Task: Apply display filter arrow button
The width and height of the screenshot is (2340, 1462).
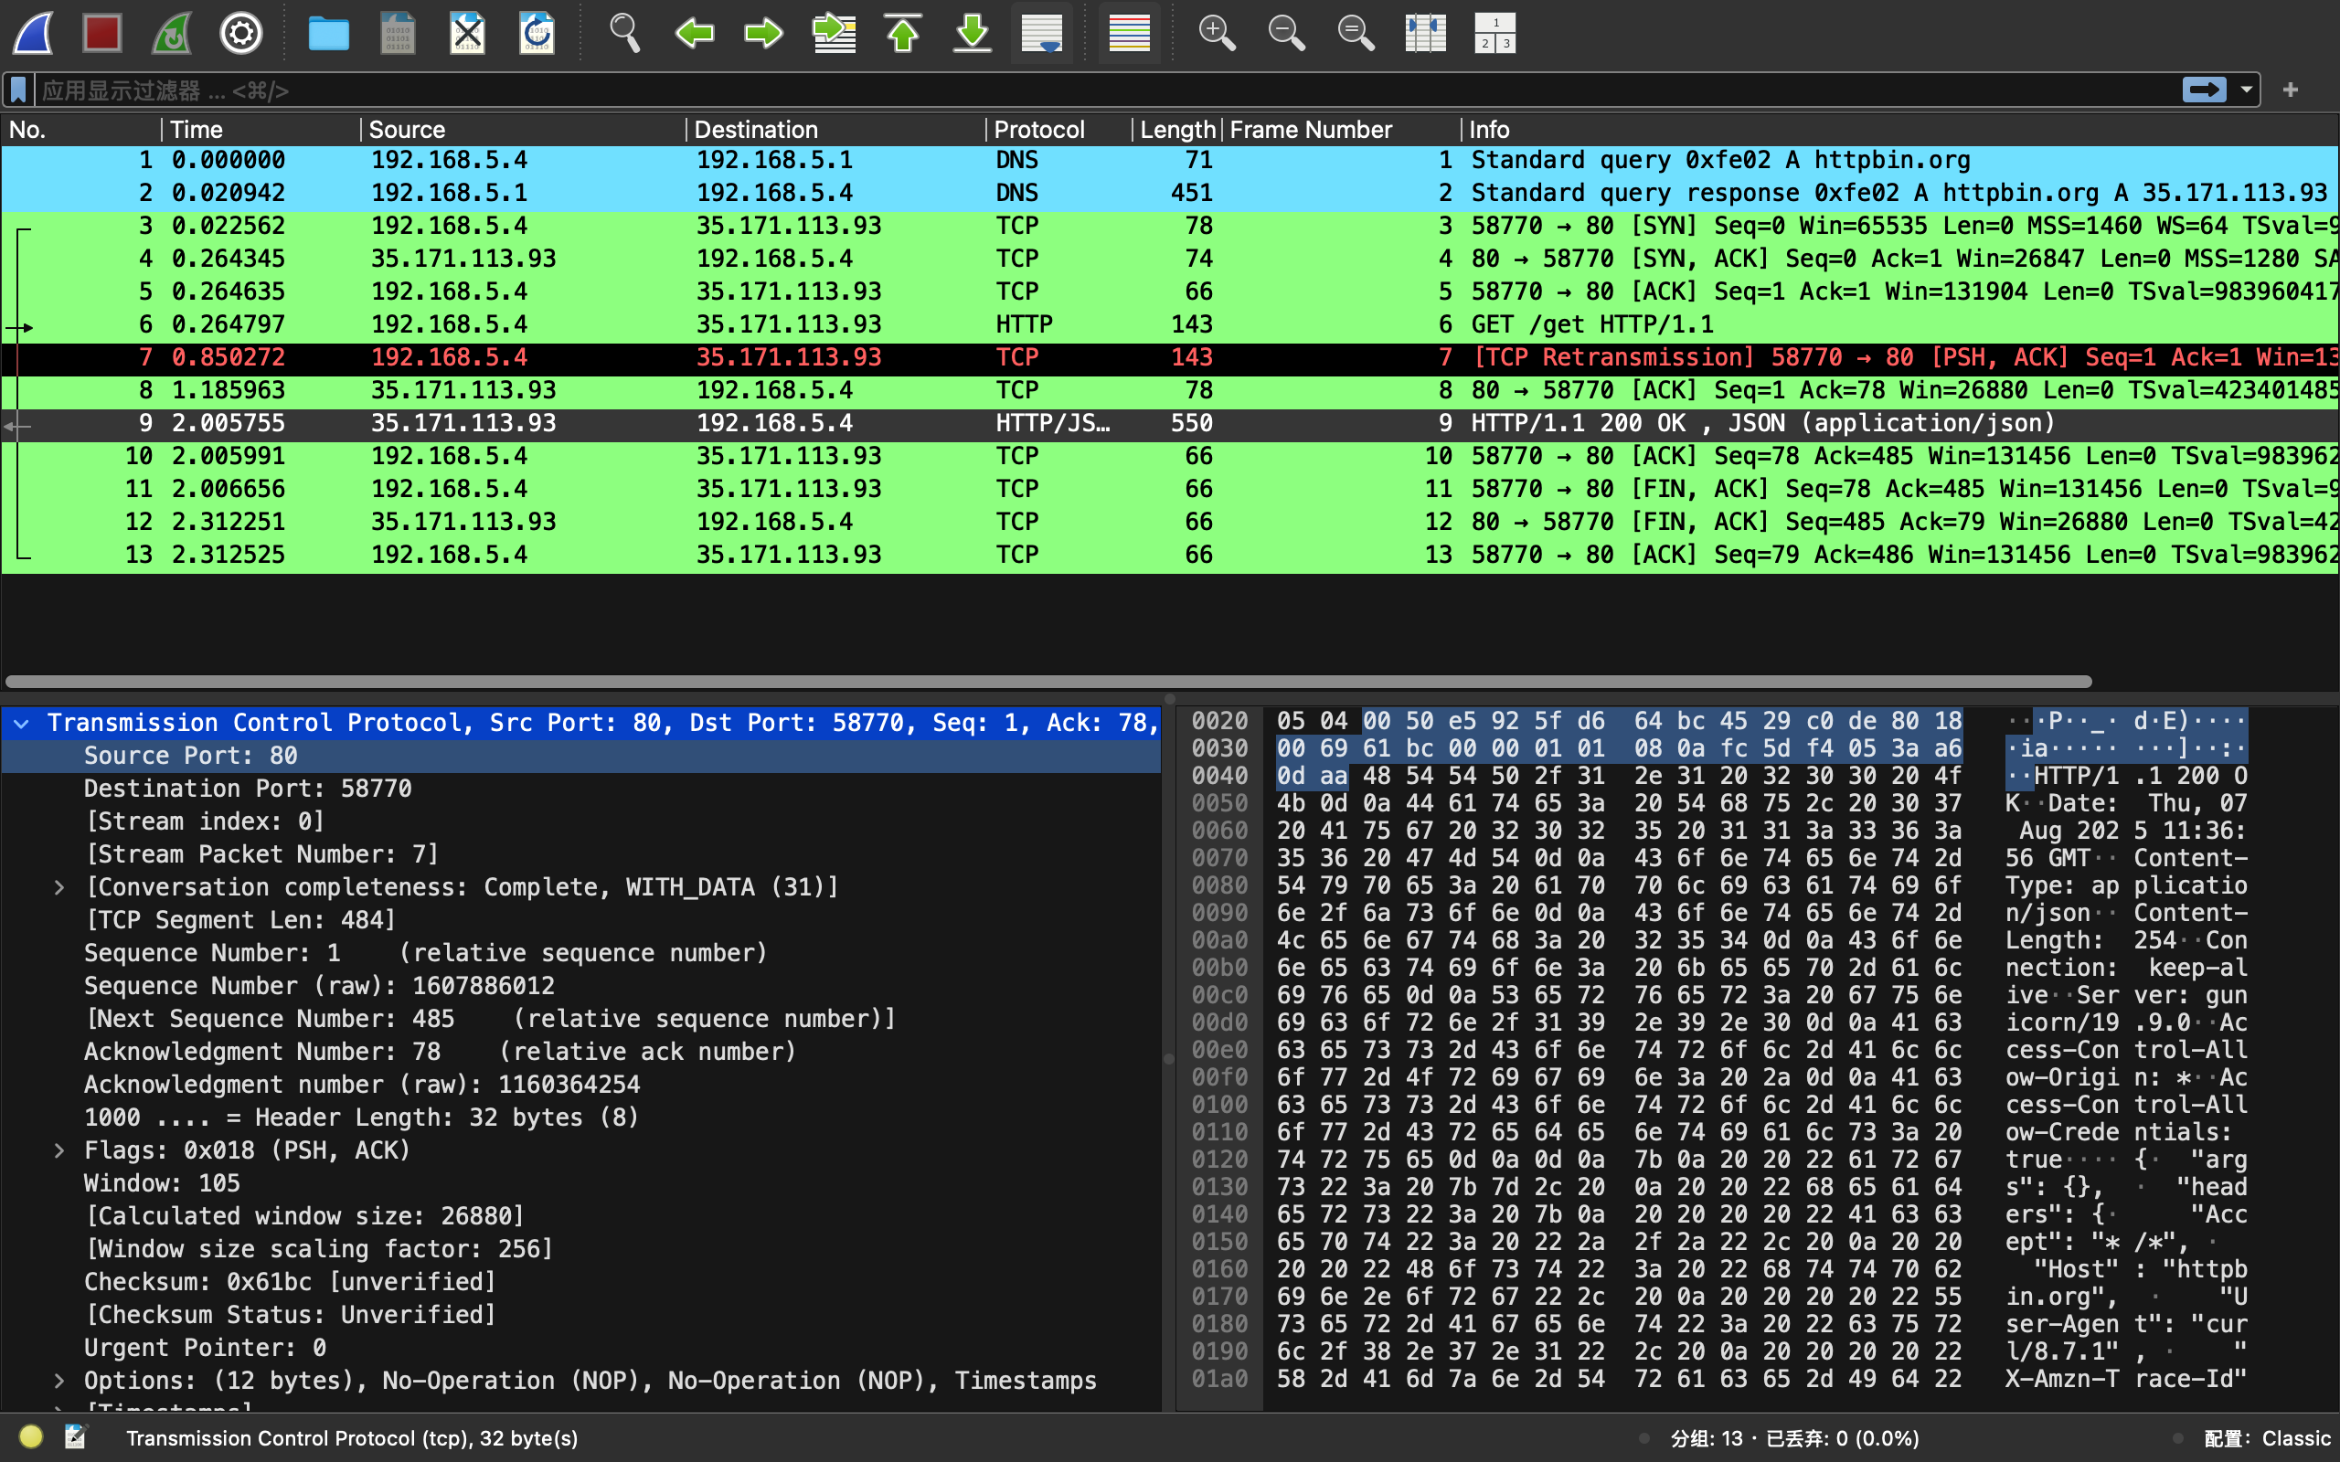Action: pyautogui.click(x=2204, y=90)
